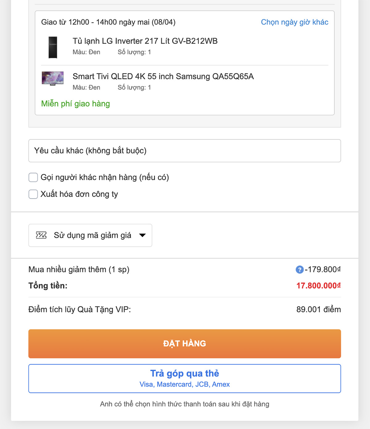The width and height of the screenshot is (370, 429).
Task: Click 'Chọn ngày giờ khác' link
Action: pos(294,22)
